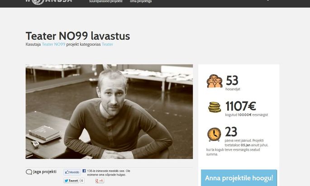This screenshot has height=186, width=310.
Task: Click the Anna projektile hoogu! button
Action: tap(239, 178)
